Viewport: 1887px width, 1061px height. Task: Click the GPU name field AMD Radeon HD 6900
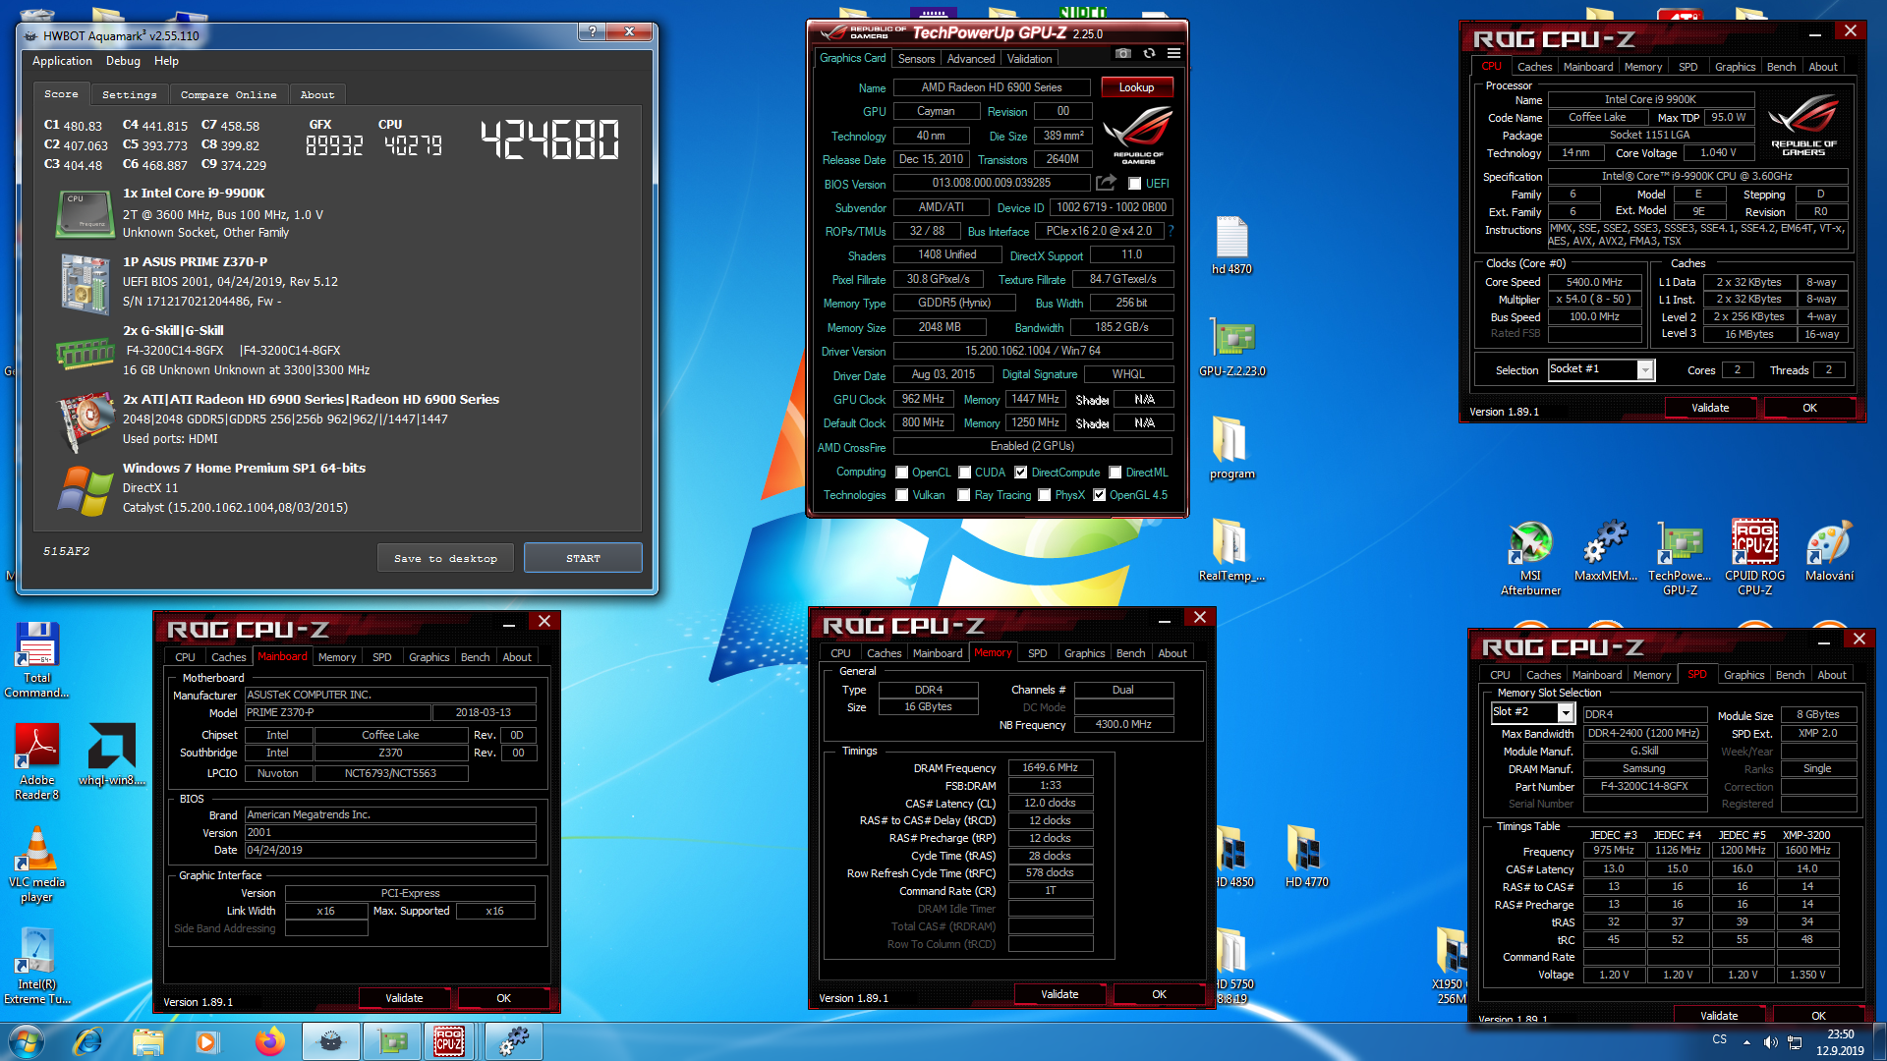tap(991, 87)
